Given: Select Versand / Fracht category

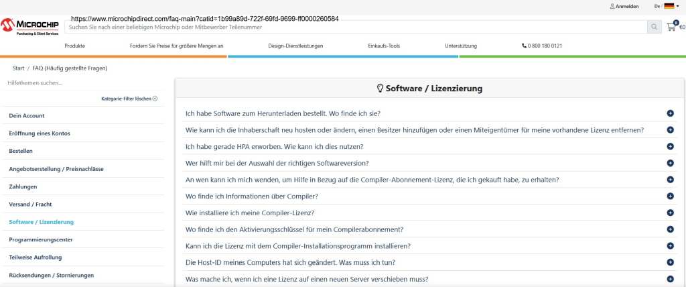Looking at the screenshot, I should [31, 204].
